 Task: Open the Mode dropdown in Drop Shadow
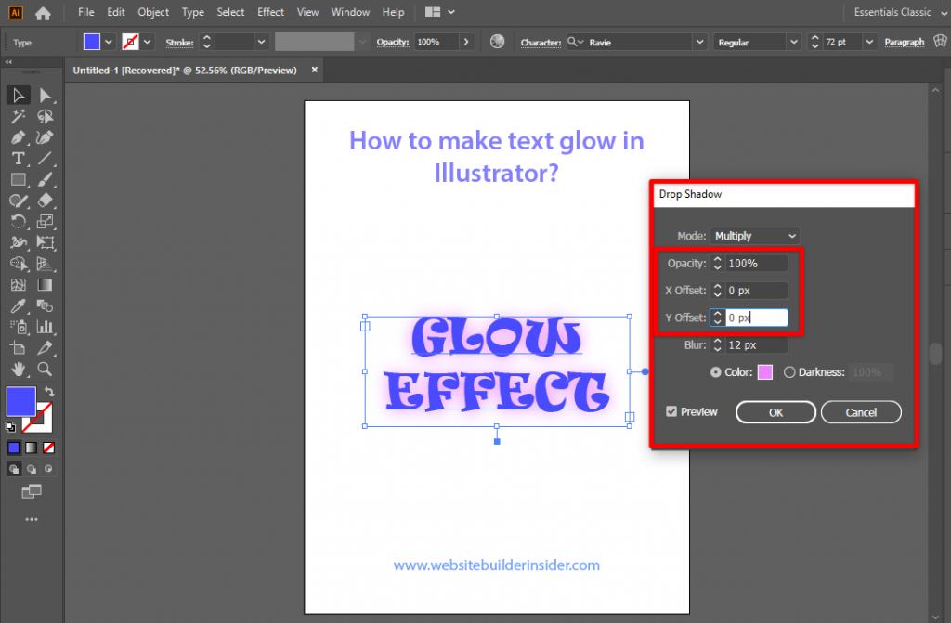tap(754, 235)
